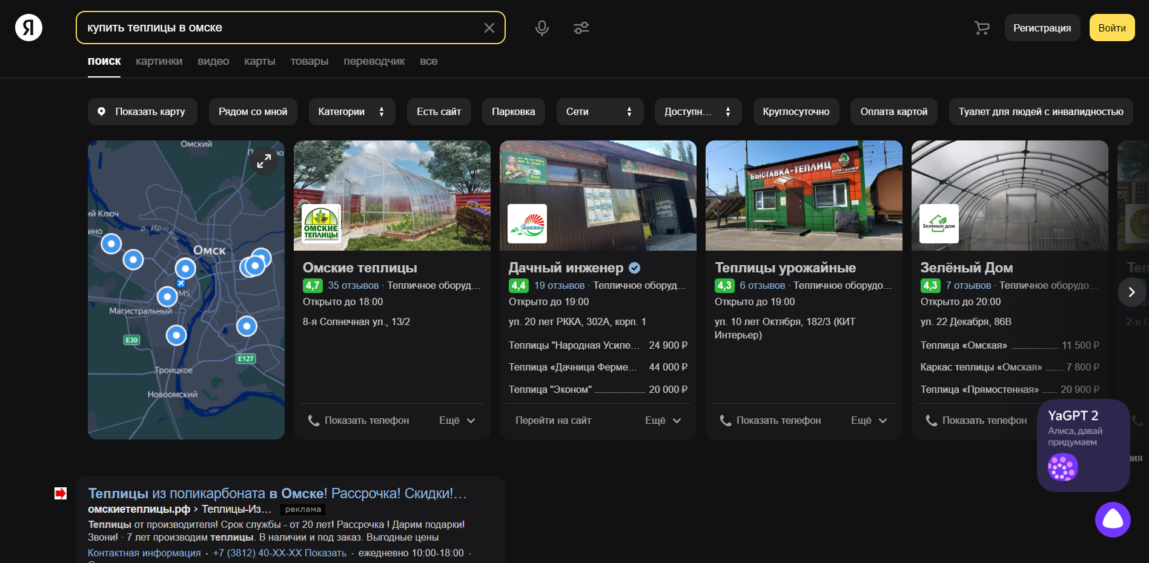Screen dimensions: 1149x563
Task: Click the Yandex logo icon
Action: pos(28,28)
